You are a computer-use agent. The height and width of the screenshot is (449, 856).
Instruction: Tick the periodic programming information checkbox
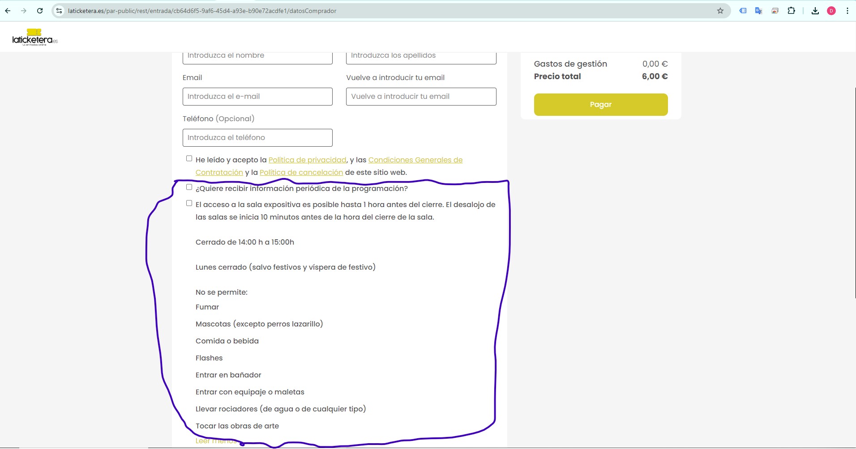pos(189,187)
